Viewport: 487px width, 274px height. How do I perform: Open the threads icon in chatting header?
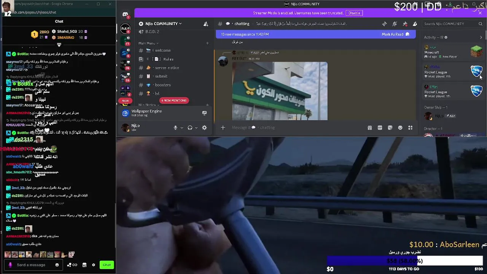point(384,24)
